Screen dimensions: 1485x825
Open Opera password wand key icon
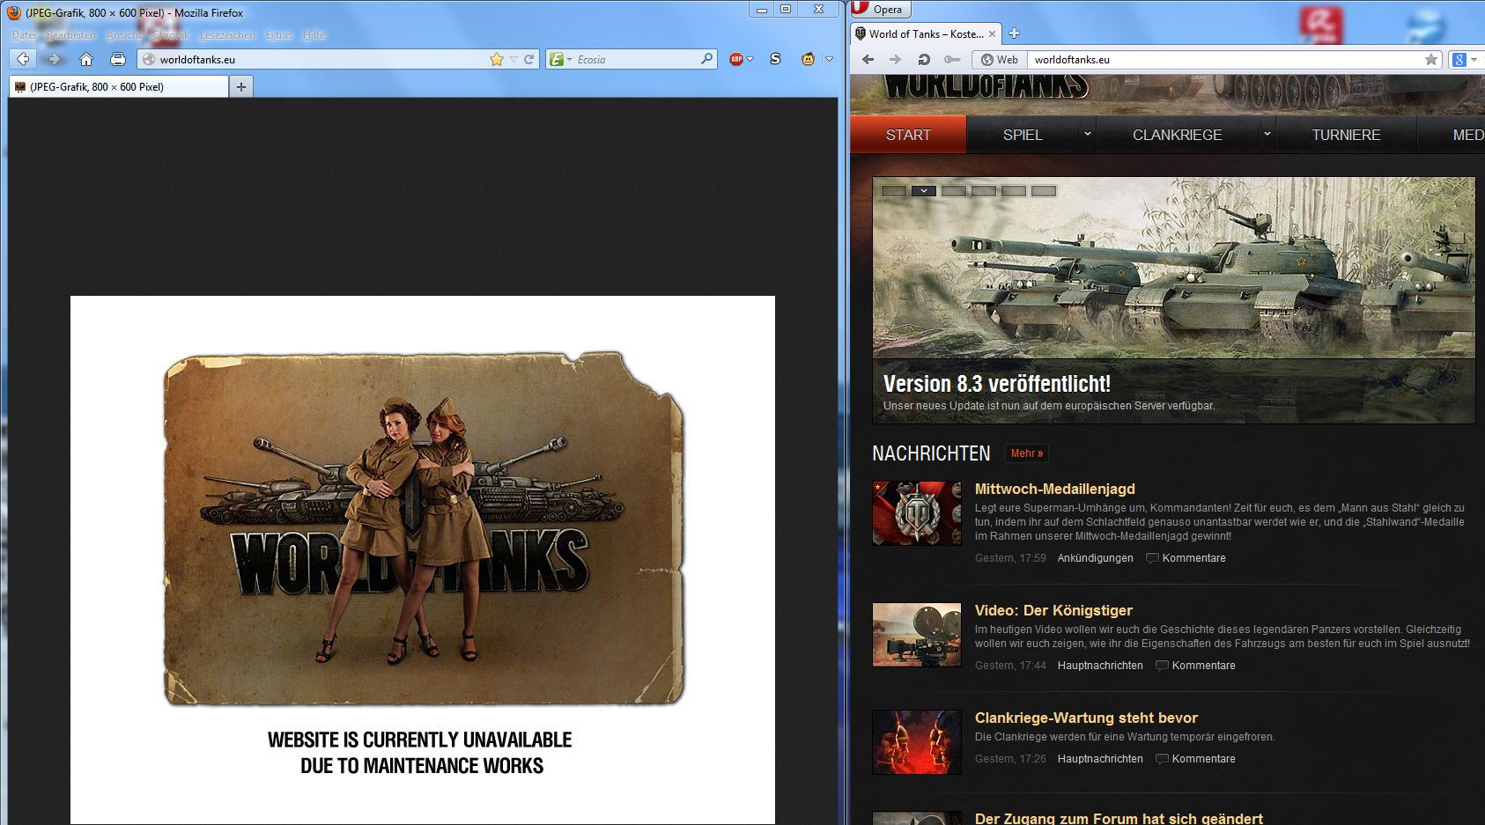click(952, 59)
